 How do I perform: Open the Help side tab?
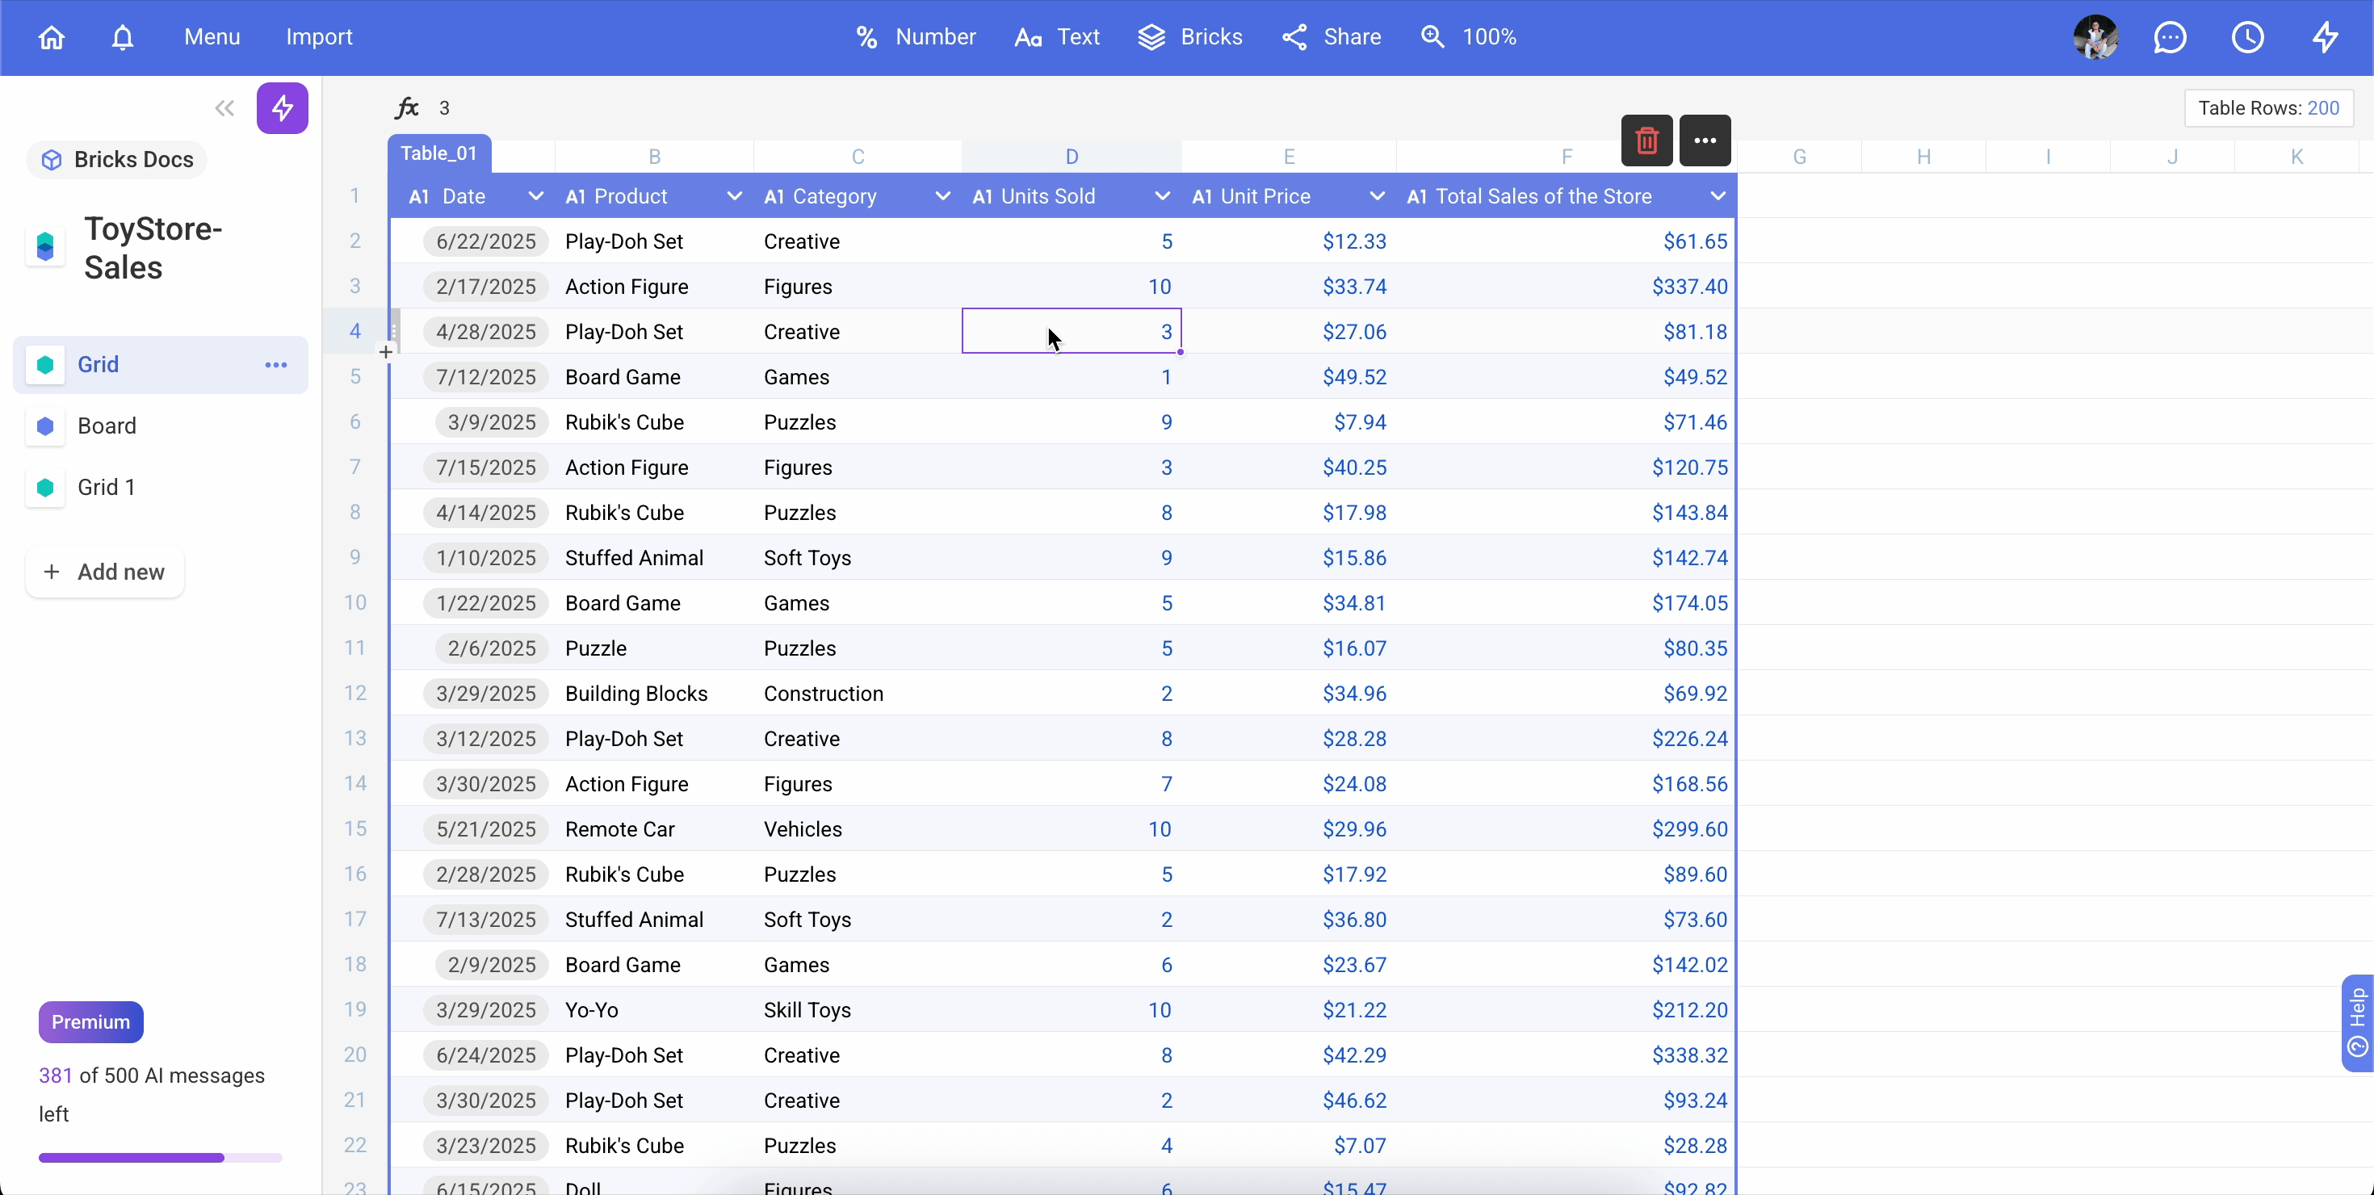click(x=2356, y=1023)
